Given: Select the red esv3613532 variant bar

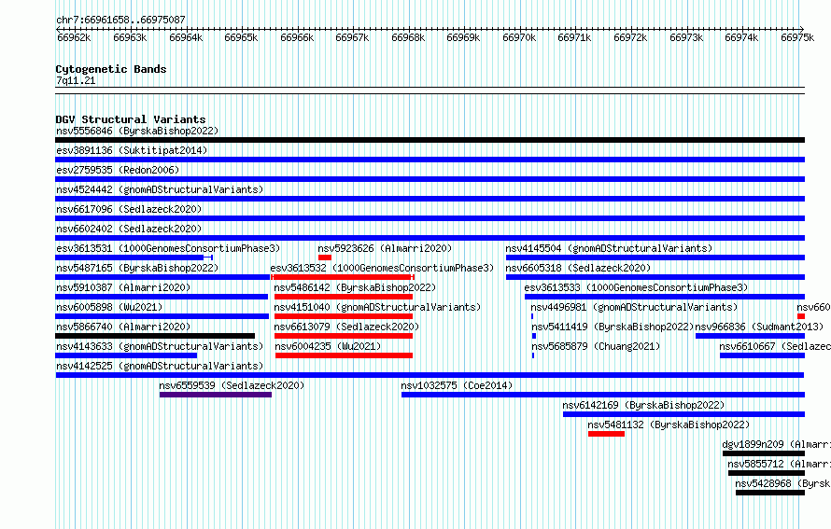Looking at the screenshot, I should point(343,277).
